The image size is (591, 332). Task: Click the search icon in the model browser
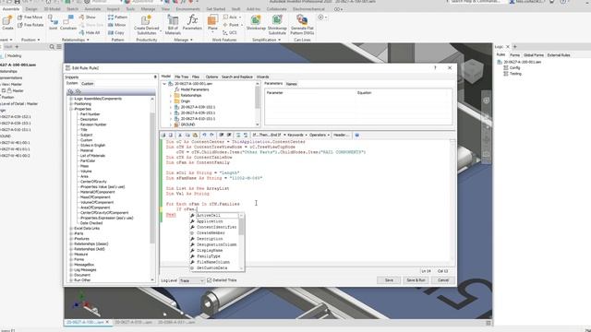pos(52,47)
